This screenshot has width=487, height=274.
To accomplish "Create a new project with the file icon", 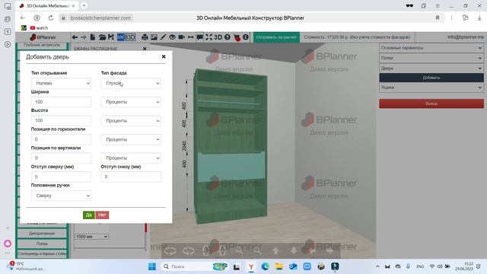I will 93,37.
